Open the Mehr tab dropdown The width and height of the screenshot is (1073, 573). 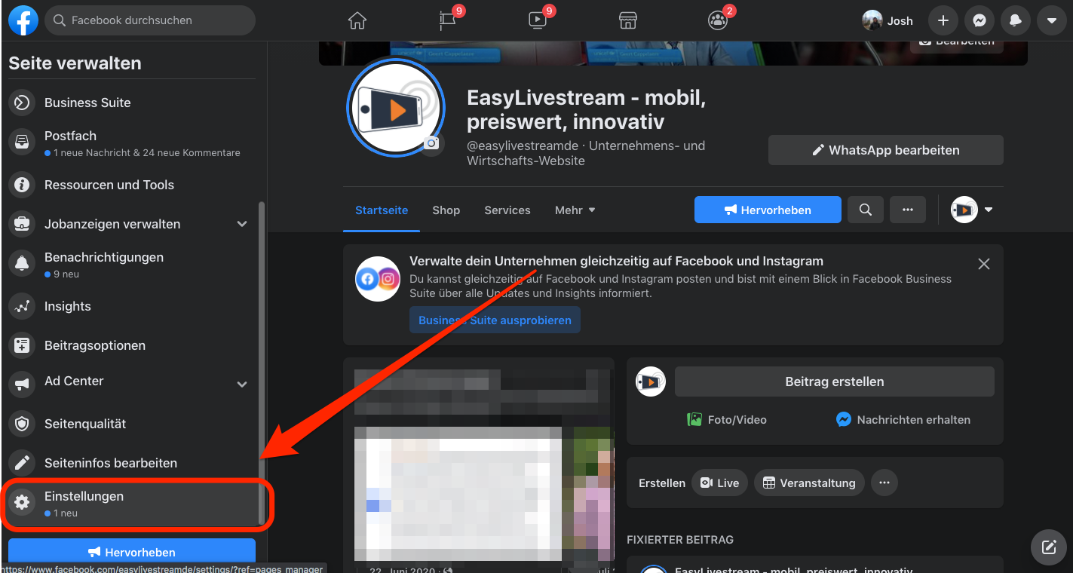pos(575,210)
